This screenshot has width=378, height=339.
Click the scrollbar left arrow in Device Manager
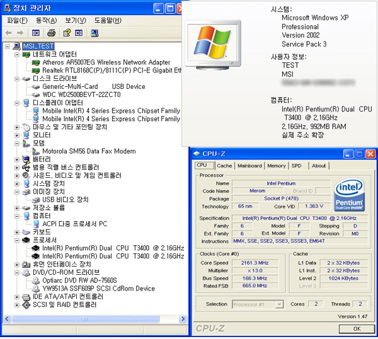coord(7,319)
